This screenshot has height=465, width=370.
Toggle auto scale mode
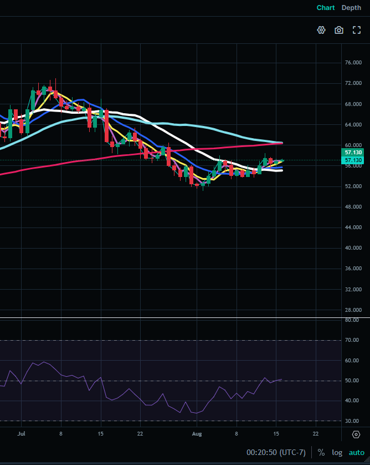(x=356, y=453)
